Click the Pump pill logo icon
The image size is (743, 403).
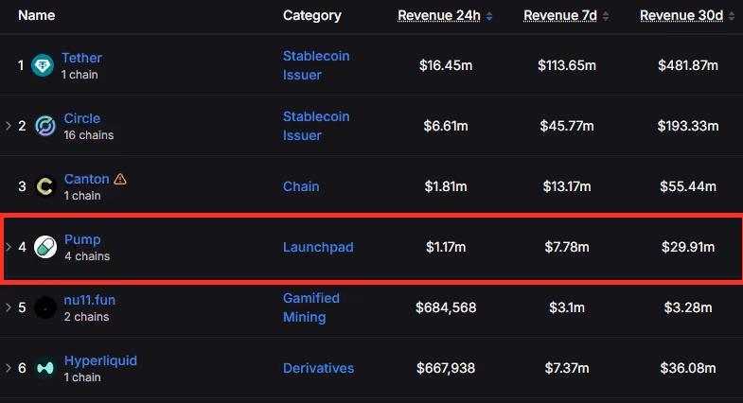45,247
